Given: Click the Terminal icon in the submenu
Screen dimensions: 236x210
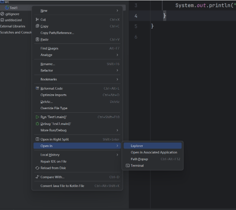Looking at the screenshot, I should pos(127,166).
